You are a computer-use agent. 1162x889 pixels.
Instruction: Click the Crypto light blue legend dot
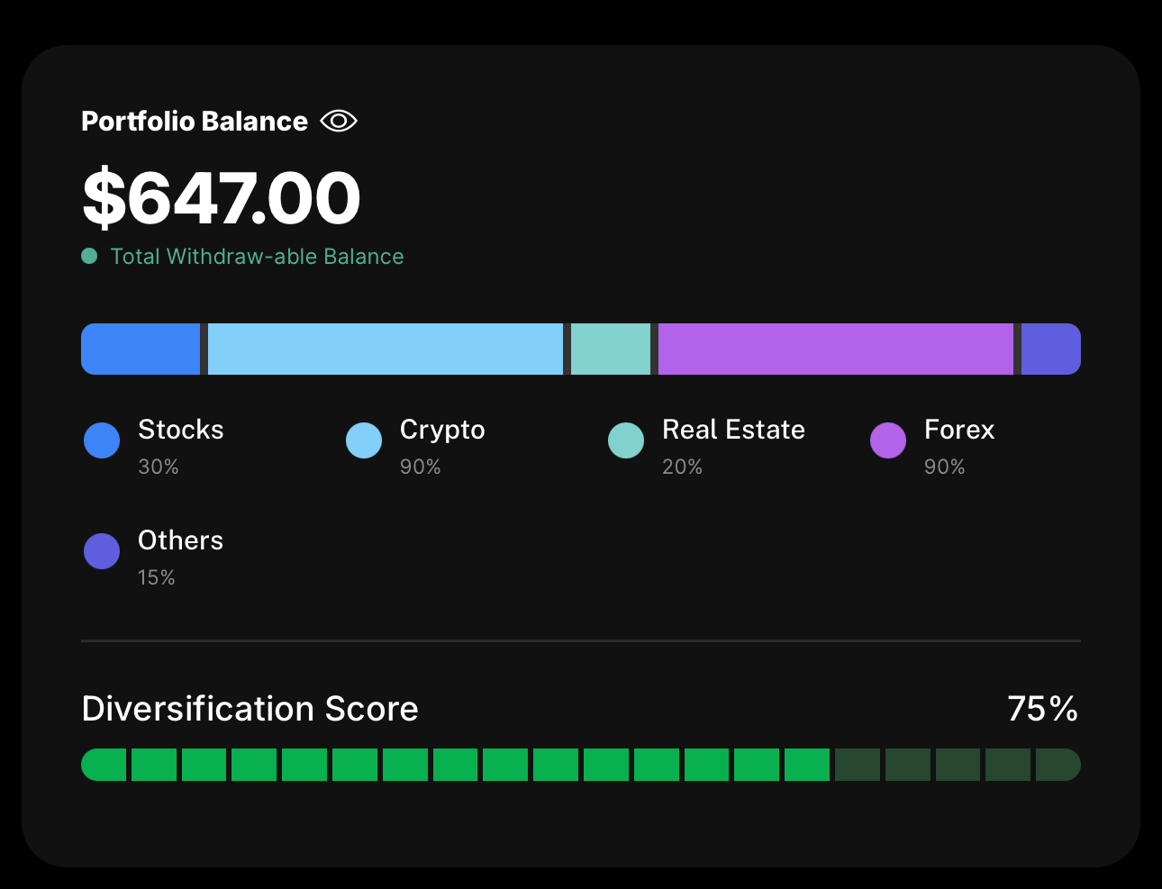[x=364, y=440]
